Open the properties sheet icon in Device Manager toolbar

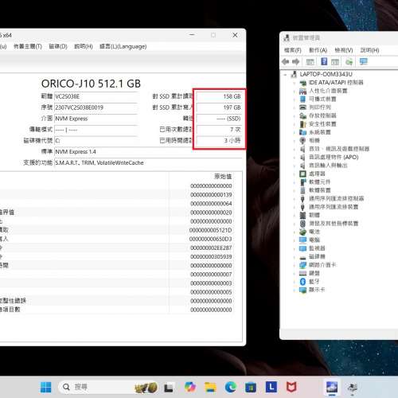coord(310,62)
